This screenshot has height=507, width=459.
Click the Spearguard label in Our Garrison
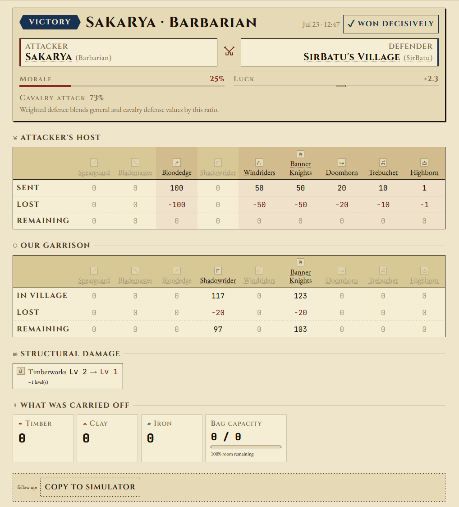[94, 280]
